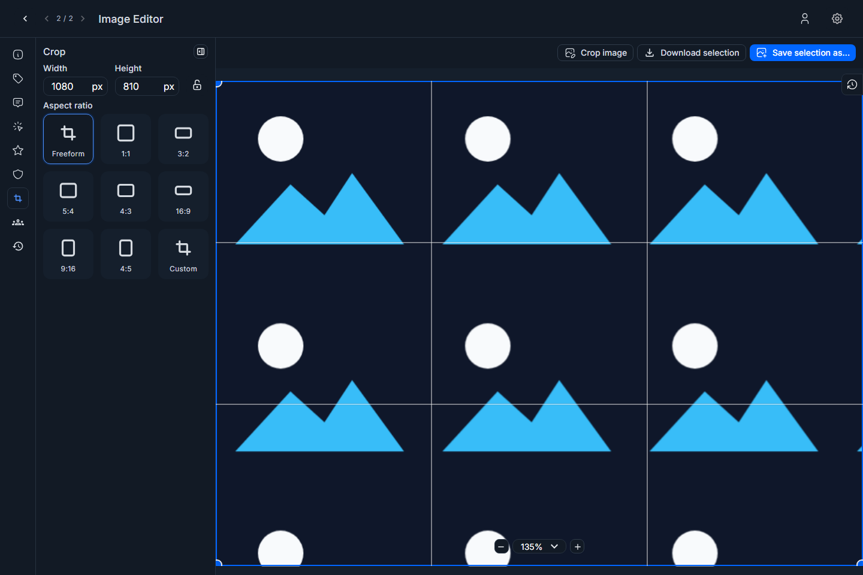Click the Image Editor title
Image resolution: width=863 pixels, height=575 pixels.
[131, 19]
